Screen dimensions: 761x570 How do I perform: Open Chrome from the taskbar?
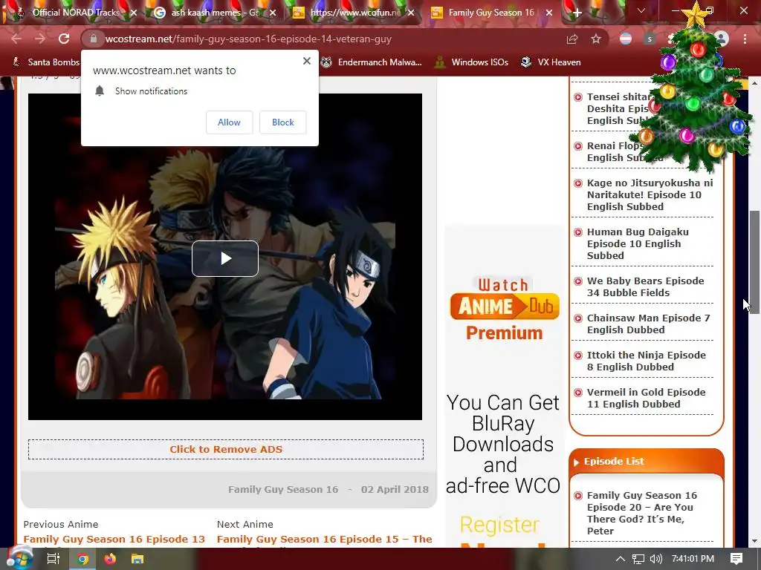(x=82, y=559)
